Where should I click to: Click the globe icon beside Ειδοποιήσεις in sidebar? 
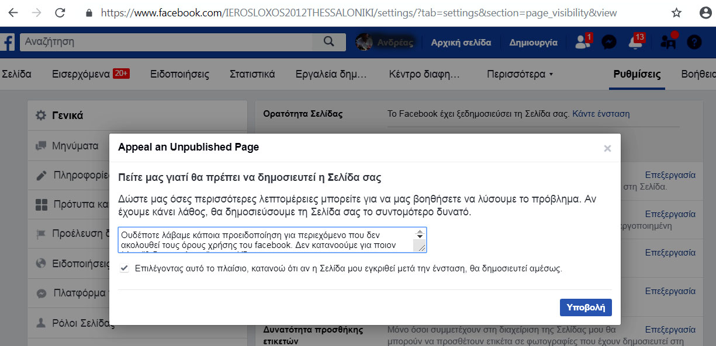pyautogui.click(x=41, y=264)
